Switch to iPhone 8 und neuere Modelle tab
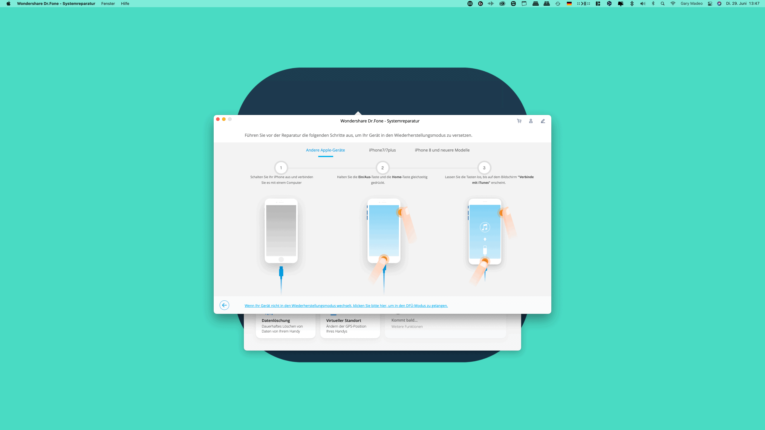This screenshot has width=765, height=430. pyautogui.click(x=442, y=150)
